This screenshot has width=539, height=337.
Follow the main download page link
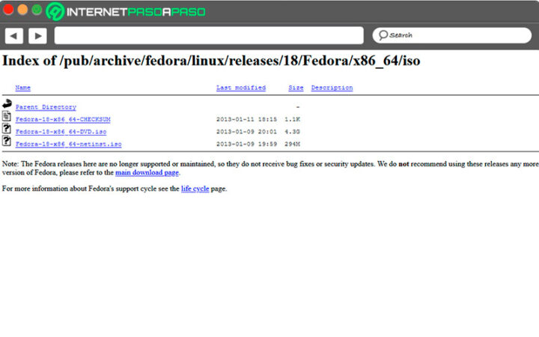[147, 172]
